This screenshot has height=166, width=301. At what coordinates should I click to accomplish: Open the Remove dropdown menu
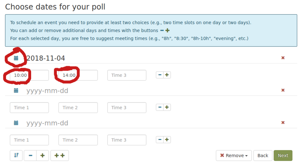click(x=234, y=156)
